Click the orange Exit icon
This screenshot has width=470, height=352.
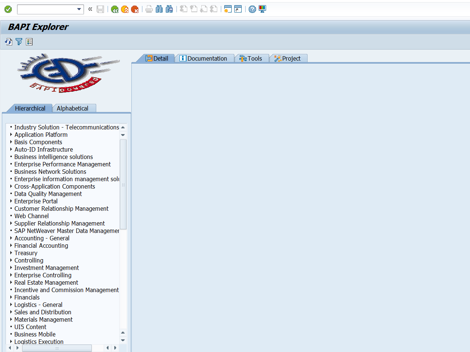(125, 9)
